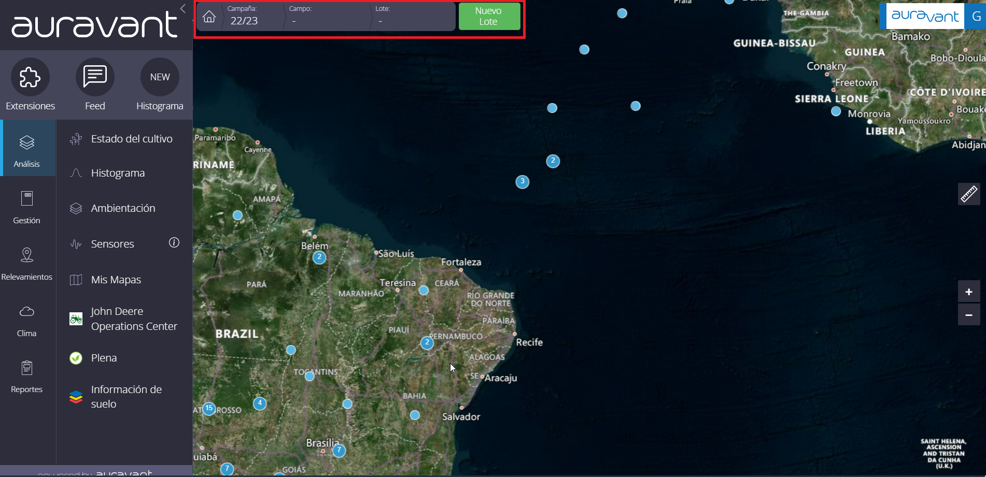Viewport: 986px width, 477px height.
Task: Click the Mis Mapas map icon
Action: (x=76, y=280)
